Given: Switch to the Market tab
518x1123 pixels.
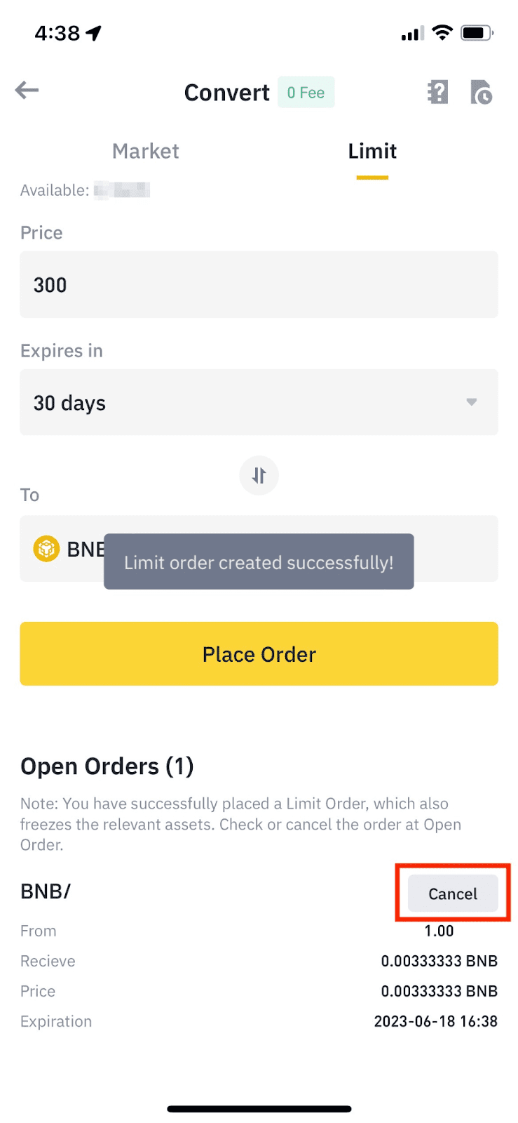Looking at the screenshot, I should 146,152.
